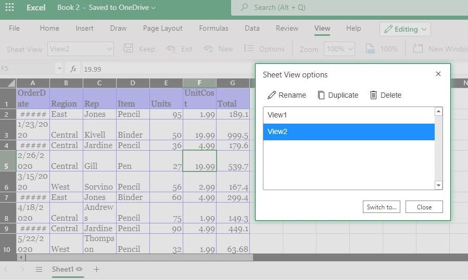The width and height of the screenshot is (468, 280).
Task: Open the Sheet View selector dropdown
Action: coord(81,49)
